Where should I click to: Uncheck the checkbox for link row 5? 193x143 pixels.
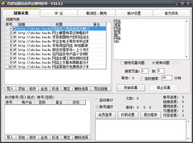coord(15,46)
